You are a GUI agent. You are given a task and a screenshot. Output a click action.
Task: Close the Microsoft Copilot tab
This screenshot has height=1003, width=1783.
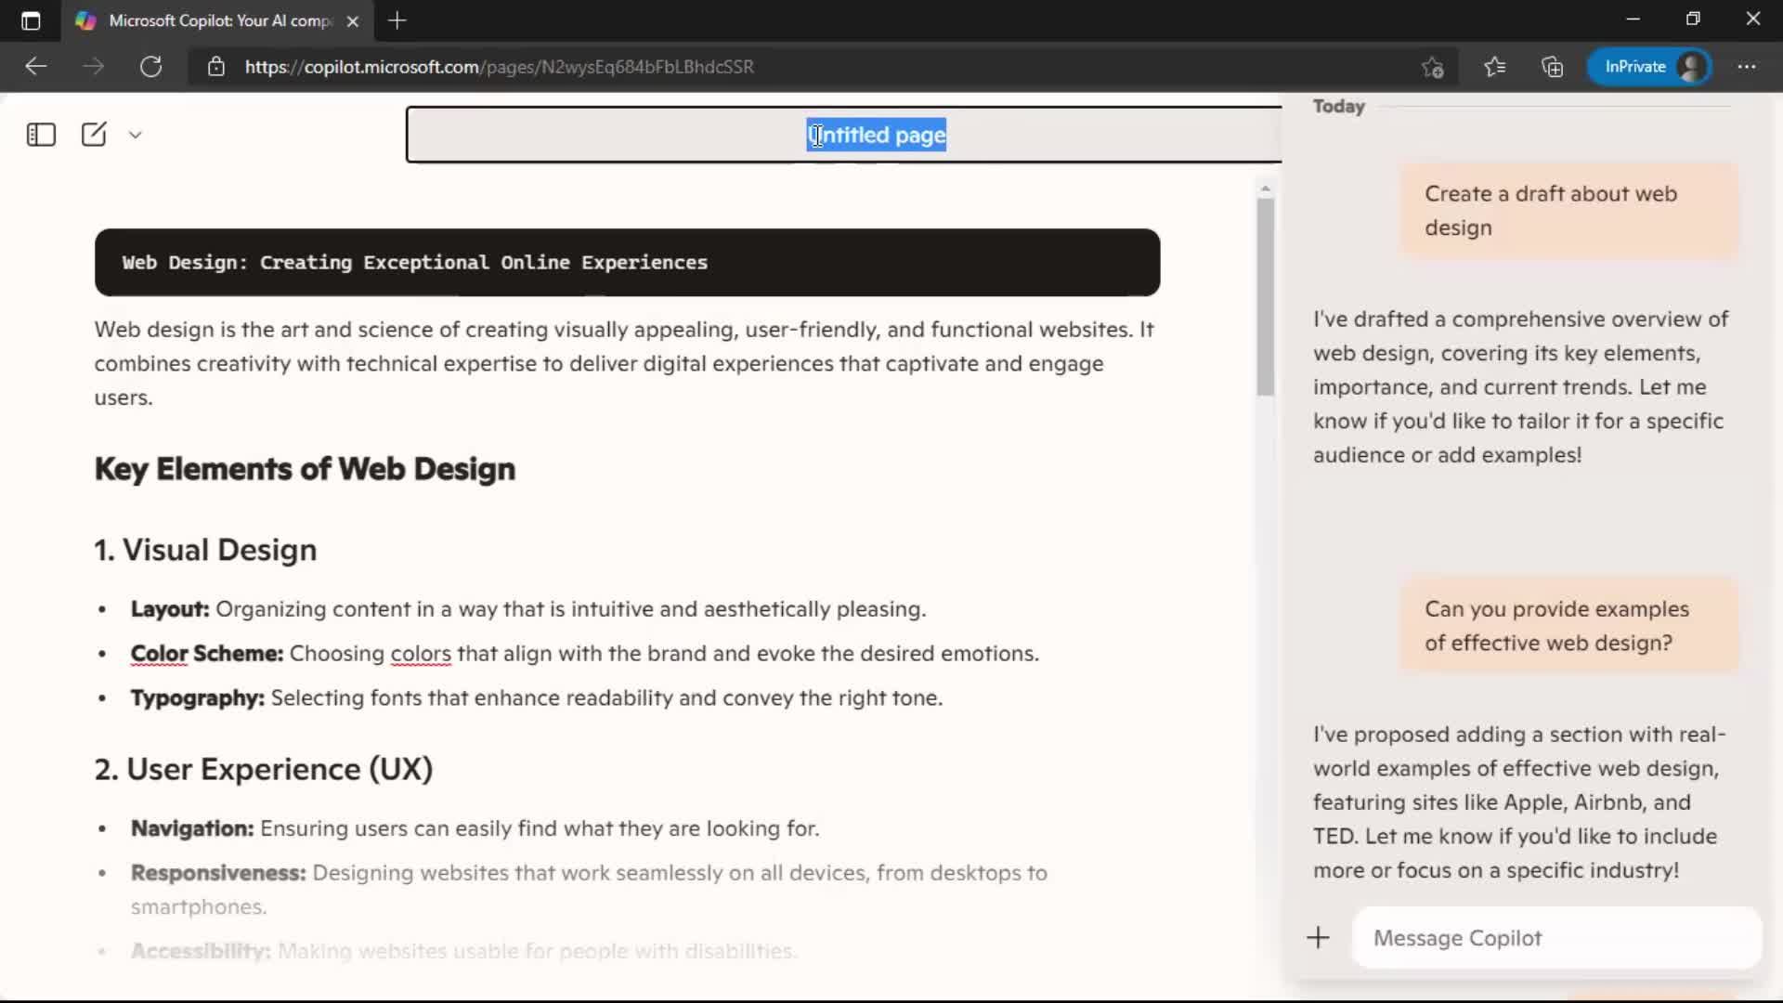click(353, 20)
